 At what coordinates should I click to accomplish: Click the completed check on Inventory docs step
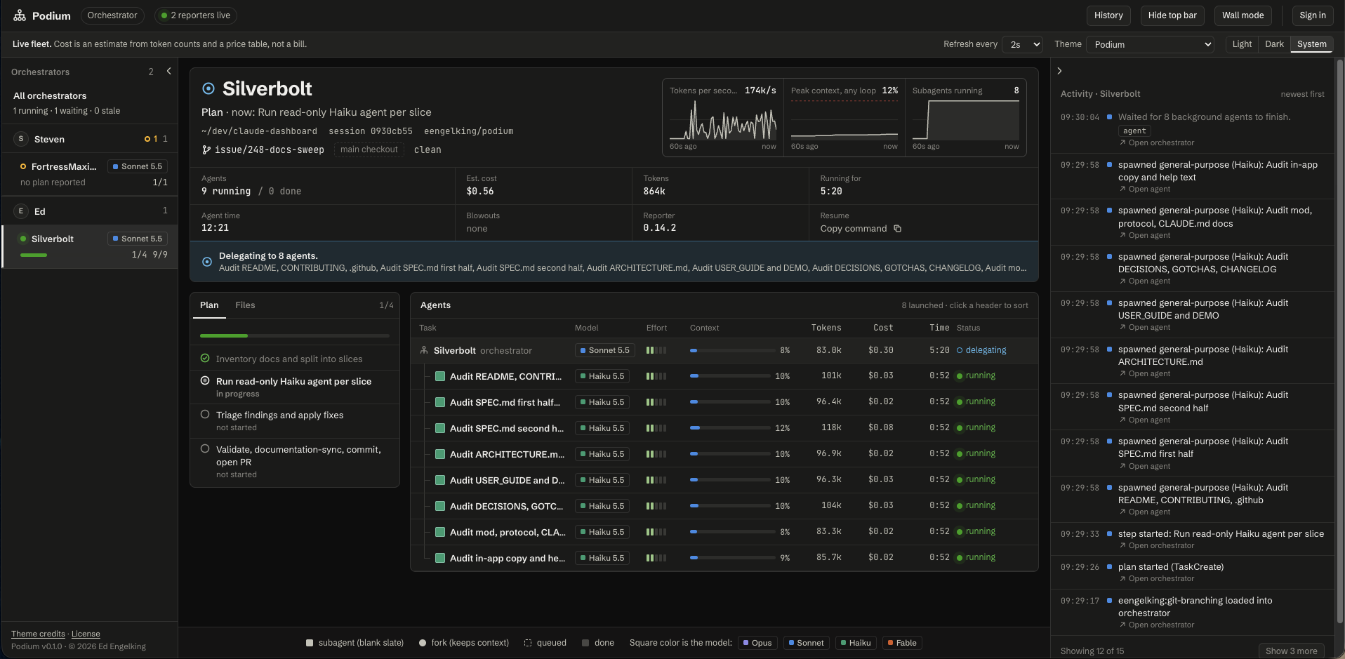[x=205, y=358]
